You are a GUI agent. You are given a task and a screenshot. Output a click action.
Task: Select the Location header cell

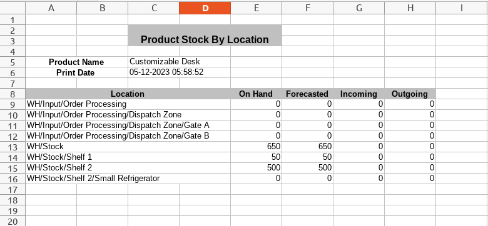click(128, 94)
